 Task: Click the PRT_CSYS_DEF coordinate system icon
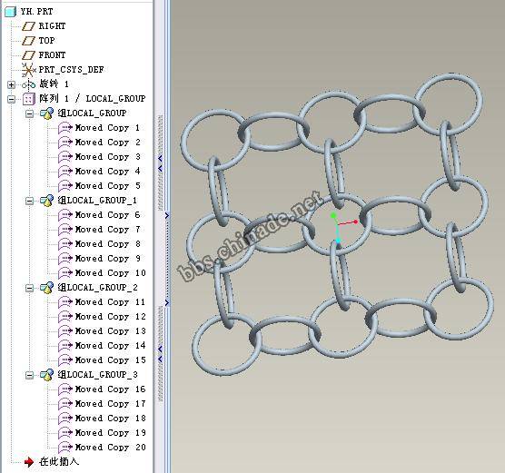click(x=28, y=70)
